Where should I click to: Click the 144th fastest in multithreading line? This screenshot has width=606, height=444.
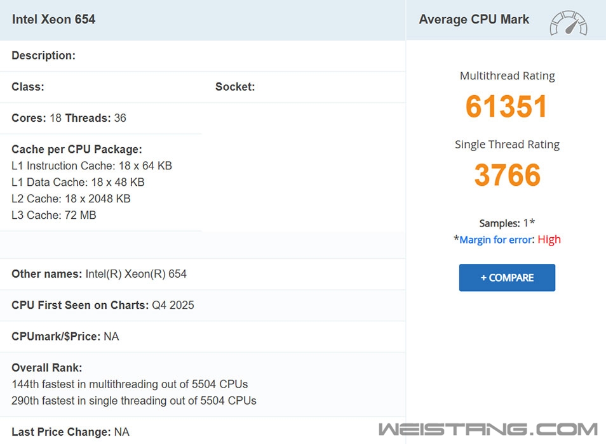130,384
